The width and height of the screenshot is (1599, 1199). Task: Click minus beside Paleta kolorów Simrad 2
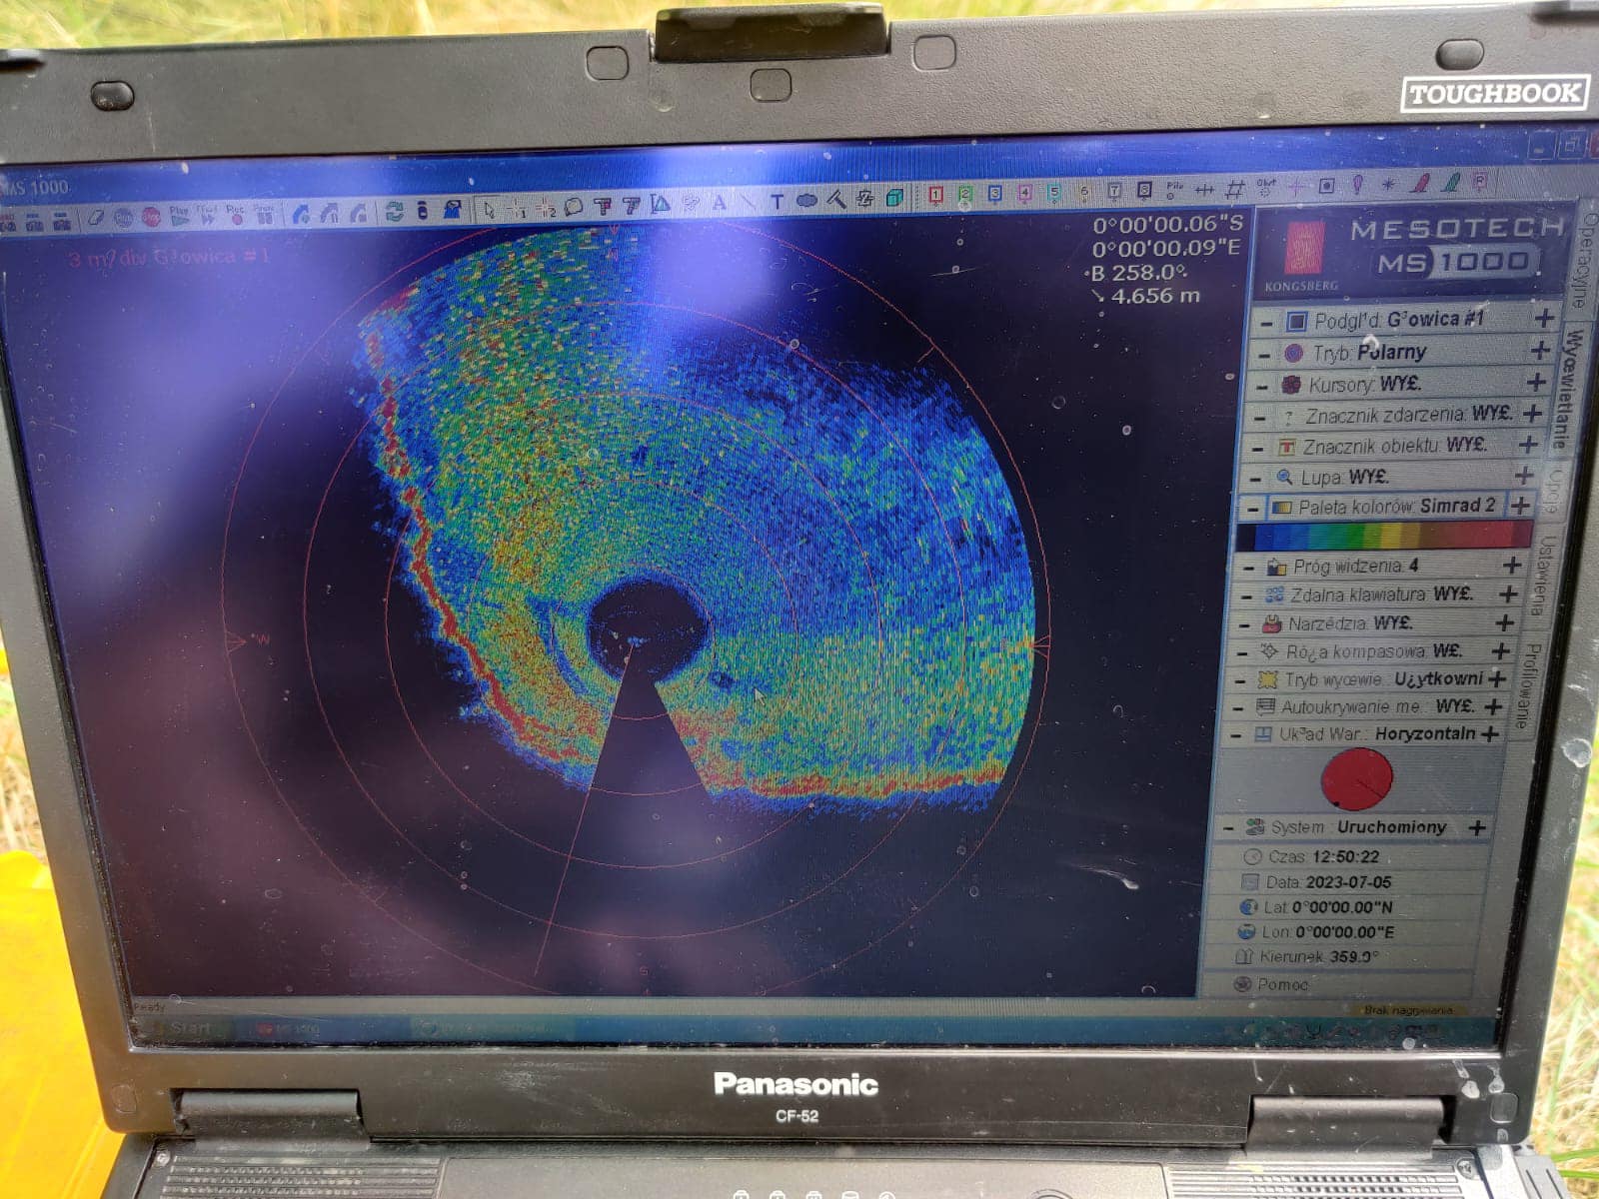click(1252, 509)
